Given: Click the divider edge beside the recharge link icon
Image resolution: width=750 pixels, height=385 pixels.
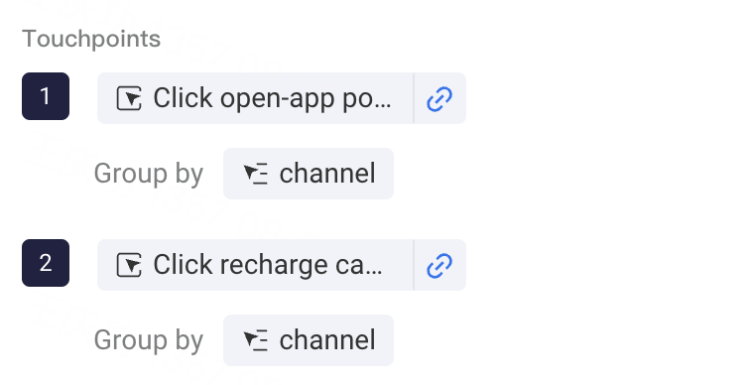Looking at the screenshot, I should [414, 265].
